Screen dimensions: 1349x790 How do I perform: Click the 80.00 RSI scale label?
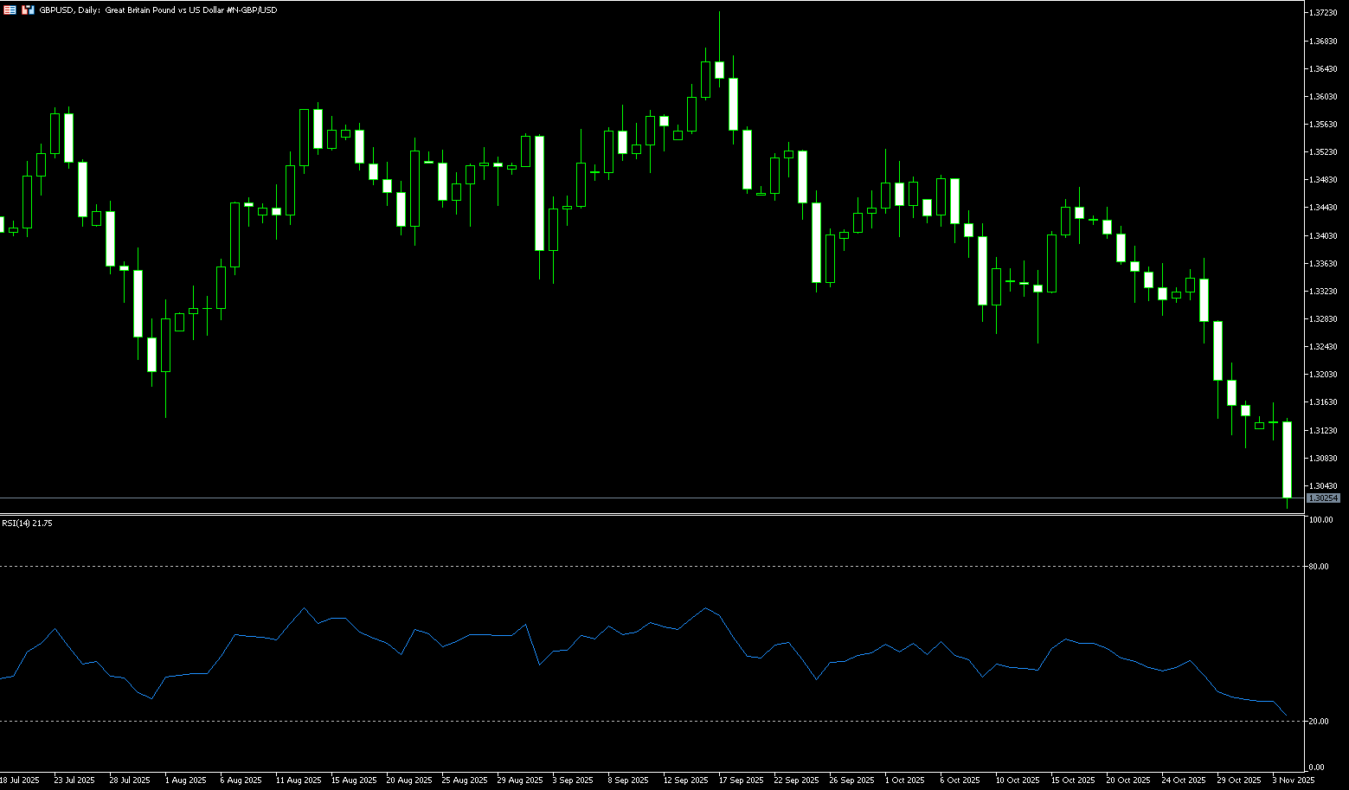point(1320,567)
